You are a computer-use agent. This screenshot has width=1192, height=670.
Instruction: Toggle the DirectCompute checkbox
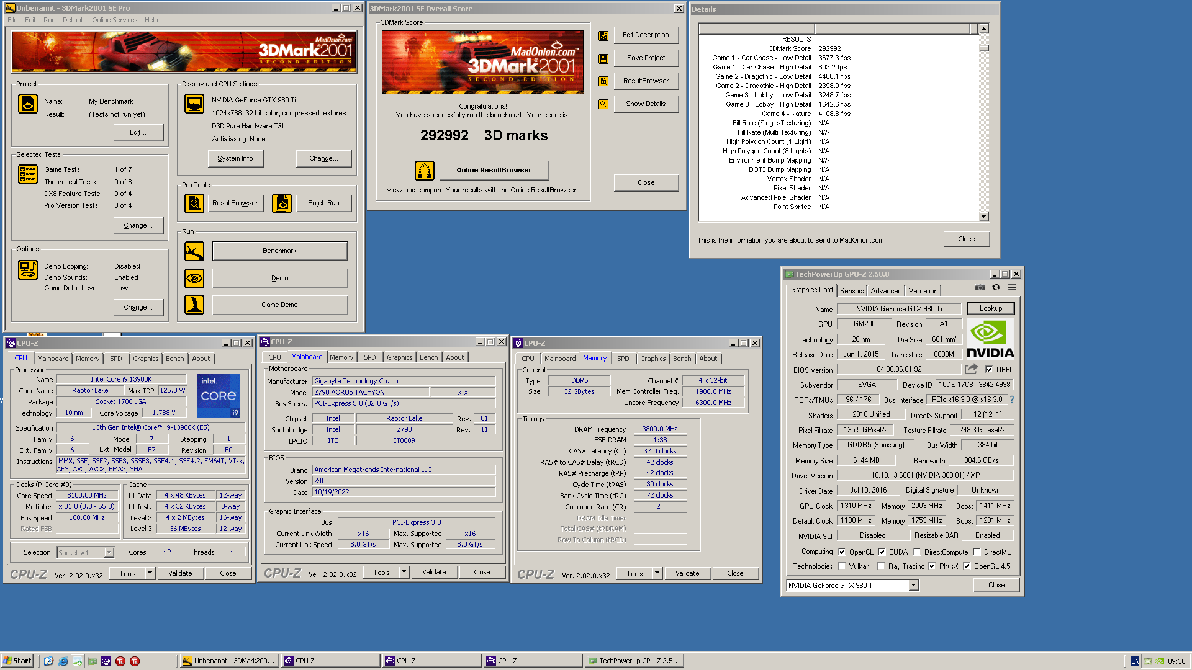pos(917,552)
